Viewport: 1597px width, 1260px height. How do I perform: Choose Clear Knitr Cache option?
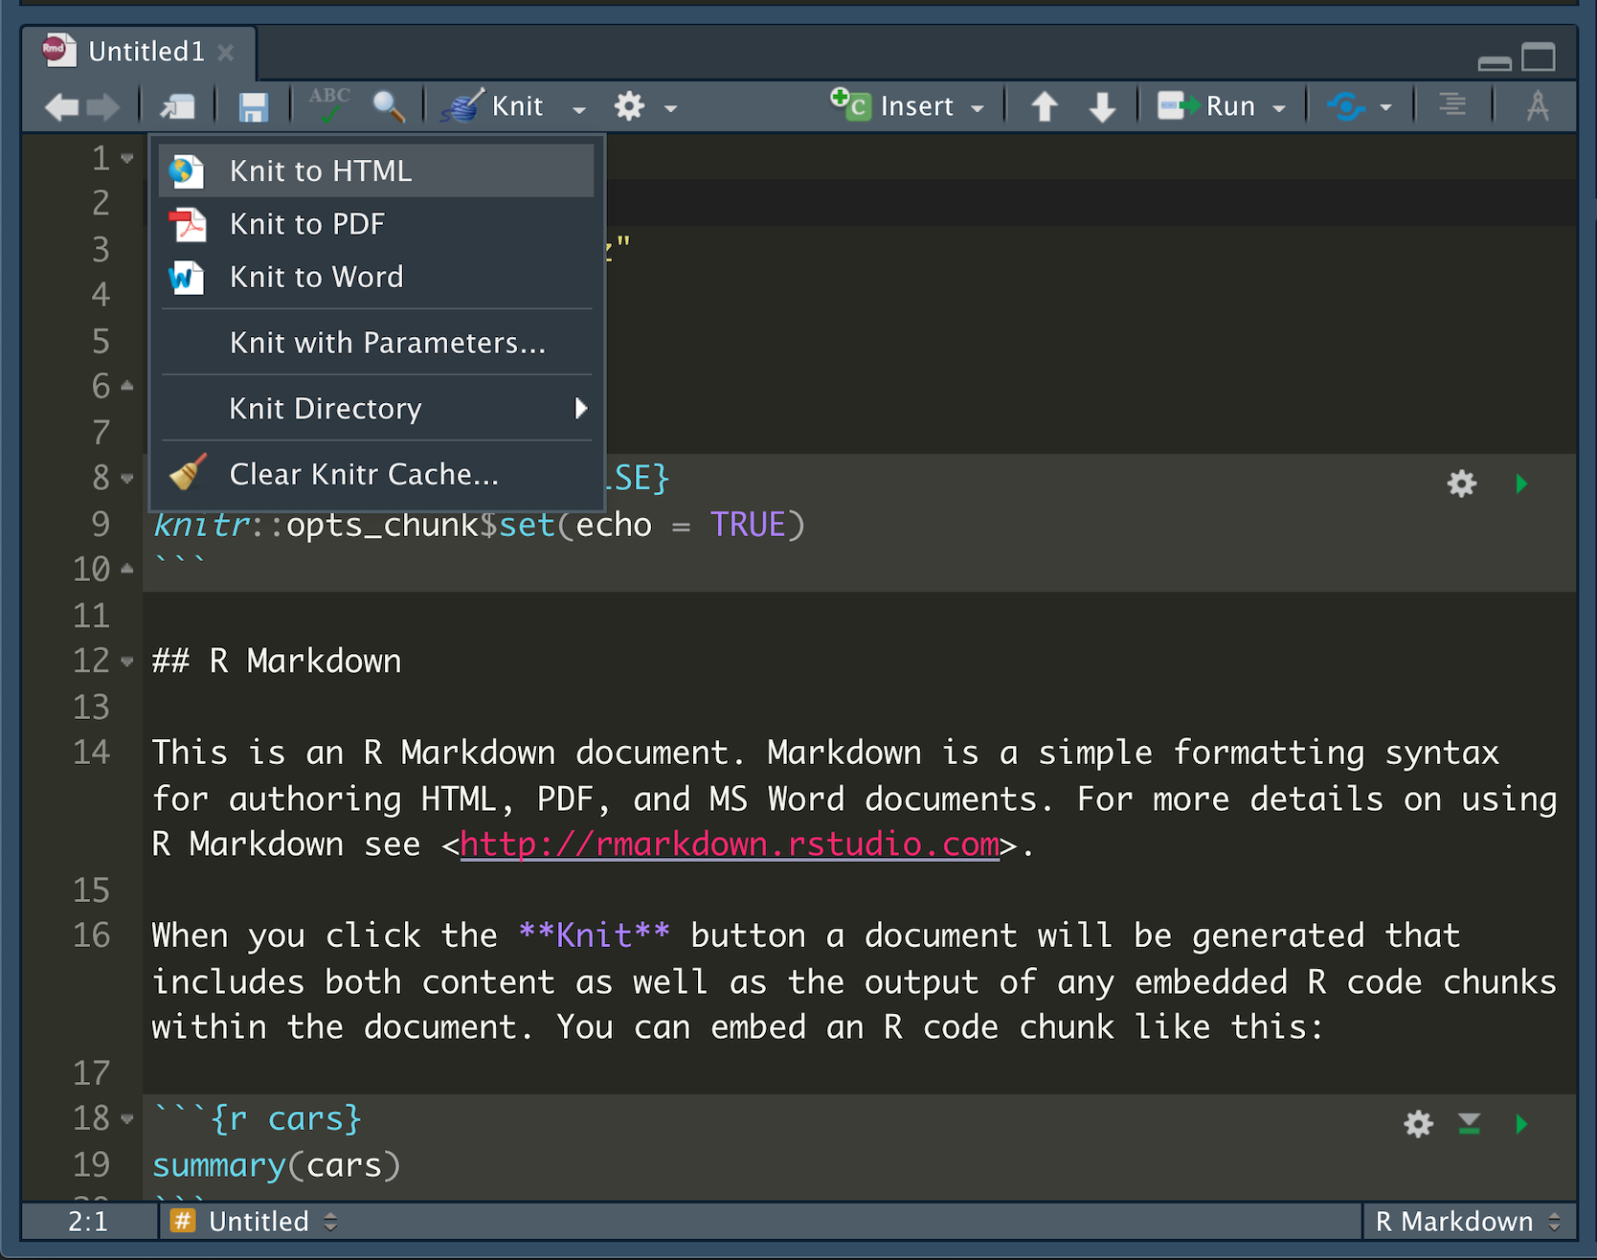(x=363, y=474)
